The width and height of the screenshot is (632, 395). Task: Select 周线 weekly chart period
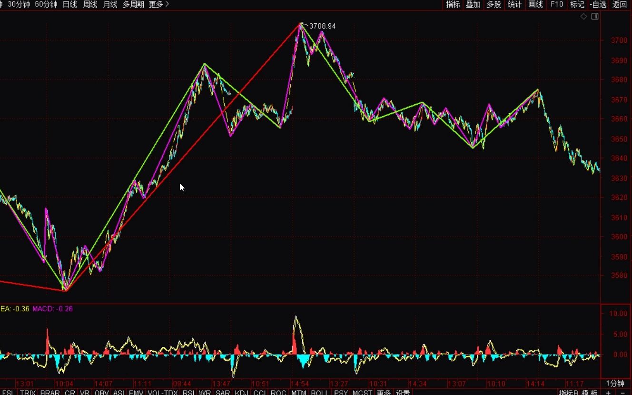[90, 4]
